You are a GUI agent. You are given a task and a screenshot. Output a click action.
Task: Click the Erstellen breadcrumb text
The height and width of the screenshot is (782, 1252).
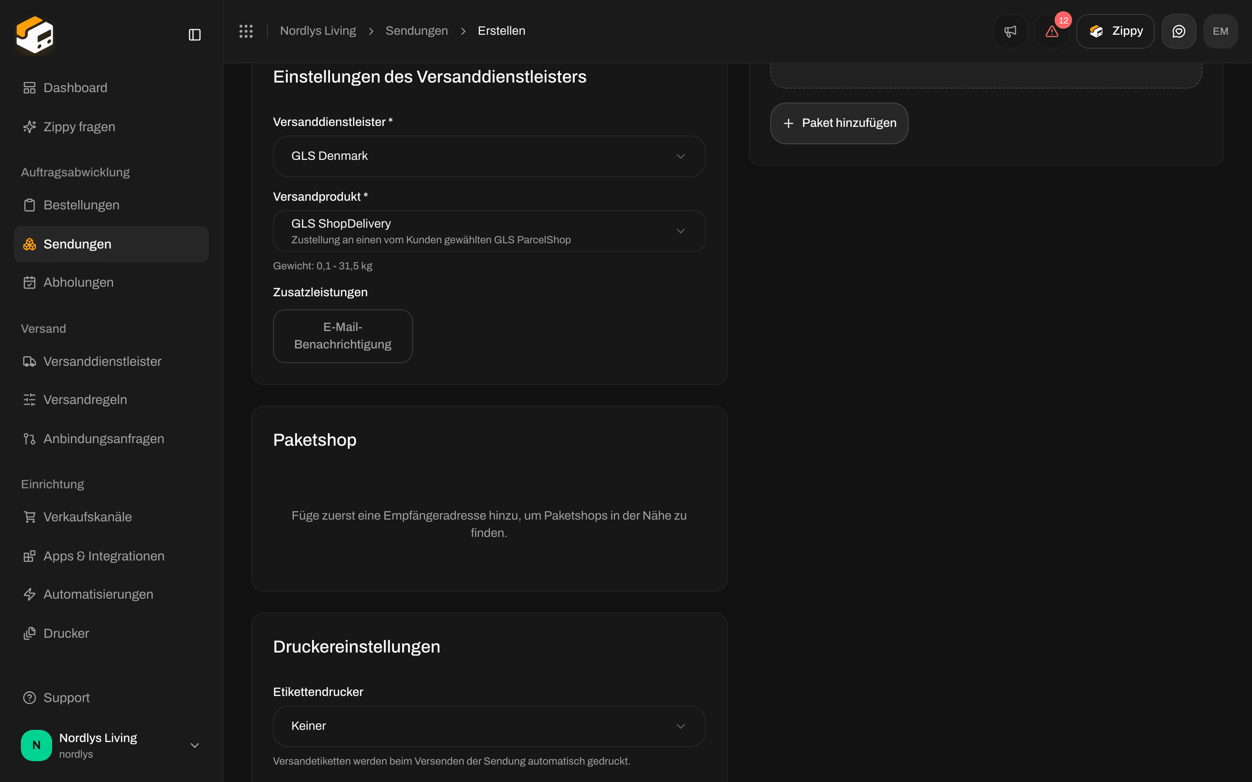pyautogui.click(x=501, y=31)
